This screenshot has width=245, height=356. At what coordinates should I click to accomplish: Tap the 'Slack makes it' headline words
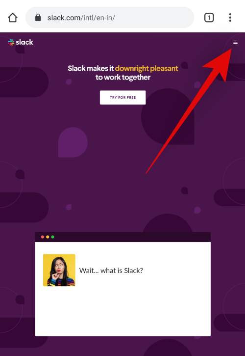(x=91, y=68)
